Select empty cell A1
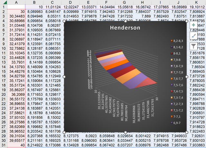Viewport: 206px width, 148px height. pyautogui.click(x=16, y=7)
